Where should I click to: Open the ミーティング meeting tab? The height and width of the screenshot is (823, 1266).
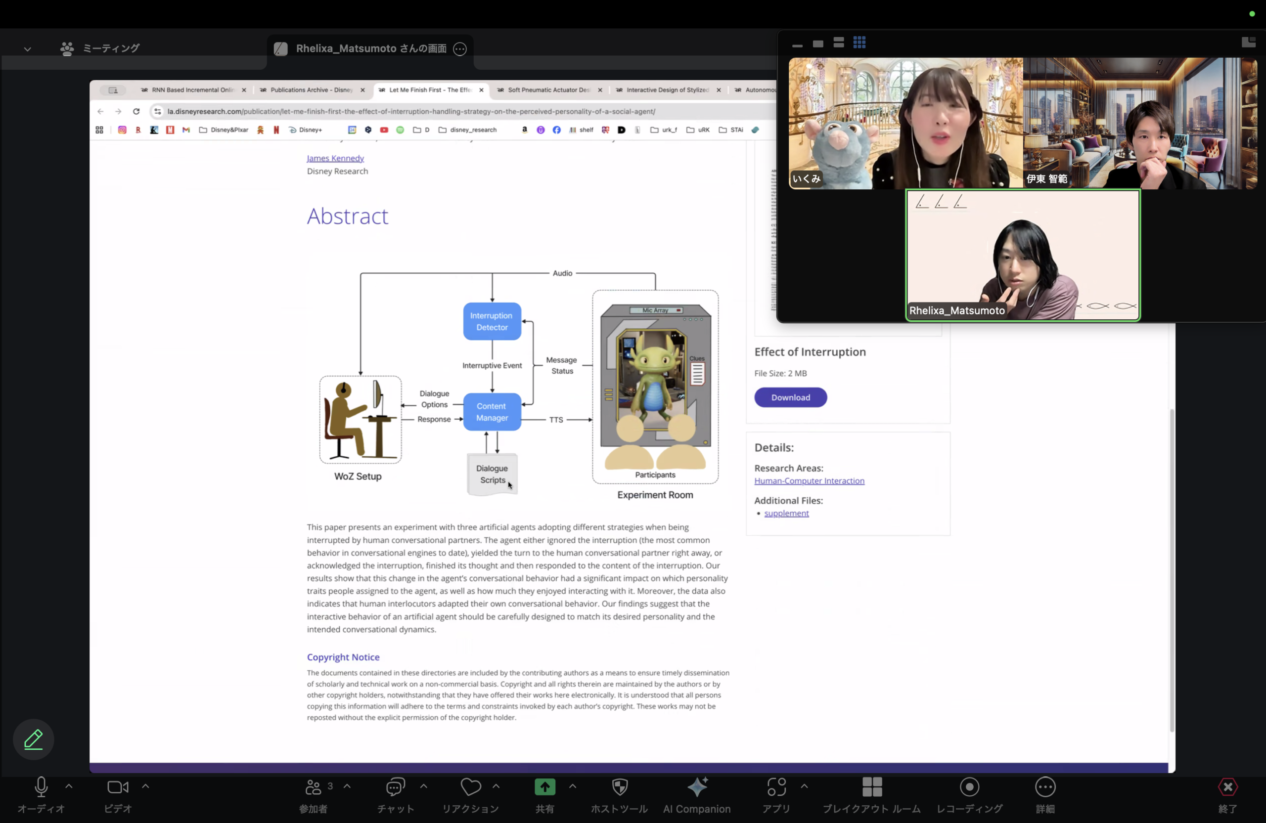click(100, 48)
